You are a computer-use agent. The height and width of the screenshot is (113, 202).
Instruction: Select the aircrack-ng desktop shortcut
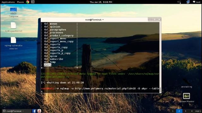tap(187, 83)
